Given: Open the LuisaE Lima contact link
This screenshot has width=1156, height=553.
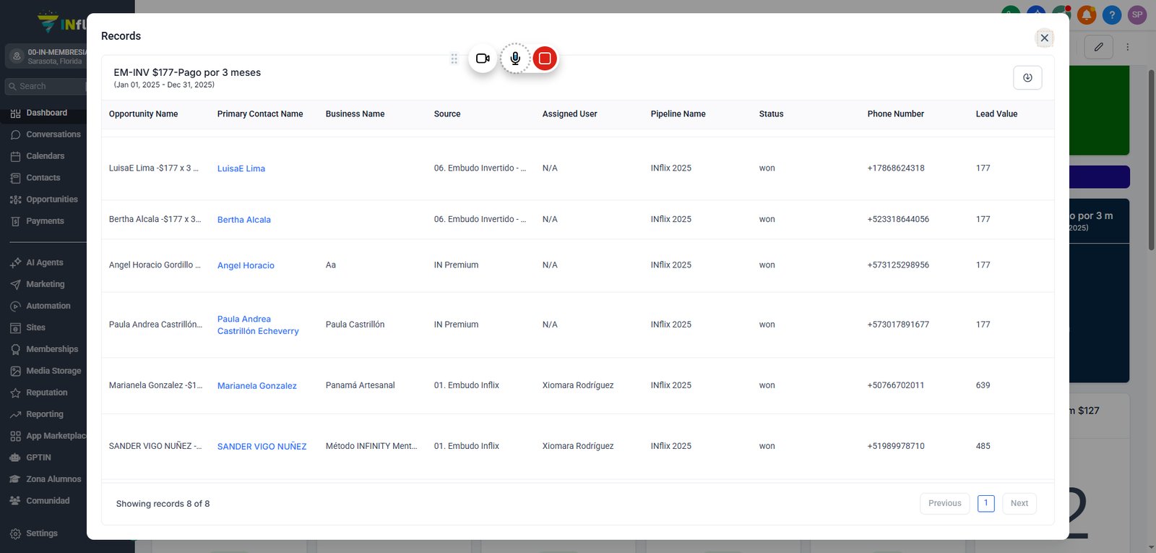Looking at the screenshot, I should (241, 168).
